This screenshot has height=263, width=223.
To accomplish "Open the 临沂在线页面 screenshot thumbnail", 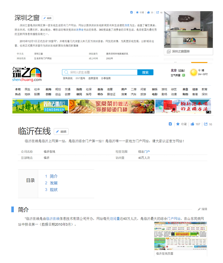I will 181,236.
